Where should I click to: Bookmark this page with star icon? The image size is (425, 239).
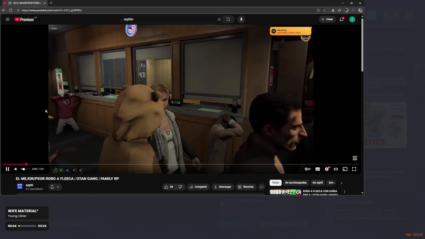point(324,10)
